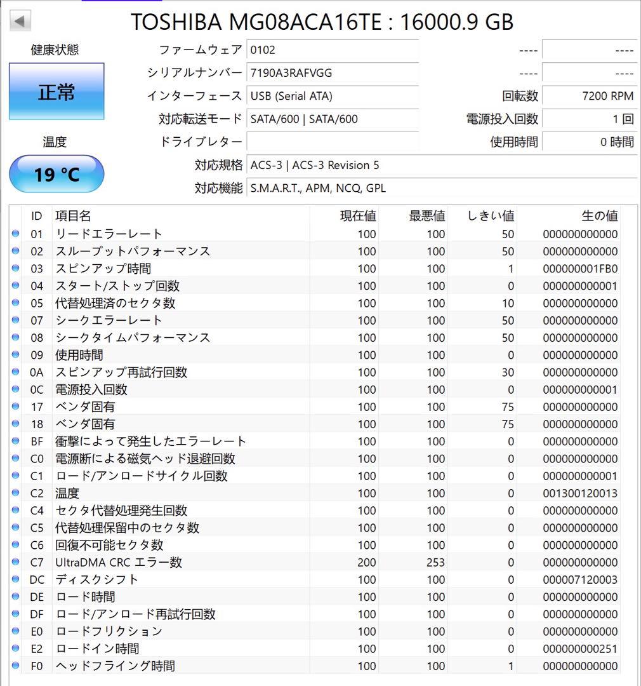
Task: Click the status dot beside スピンアップ時間
Action: [x=15, y=269]
